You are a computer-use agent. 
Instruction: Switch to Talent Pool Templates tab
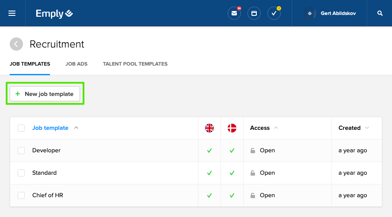[x=135, y=64]
